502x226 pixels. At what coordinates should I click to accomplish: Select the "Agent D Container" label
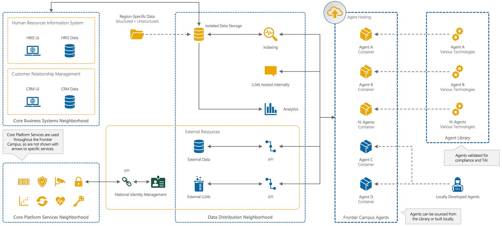(366, 199)
